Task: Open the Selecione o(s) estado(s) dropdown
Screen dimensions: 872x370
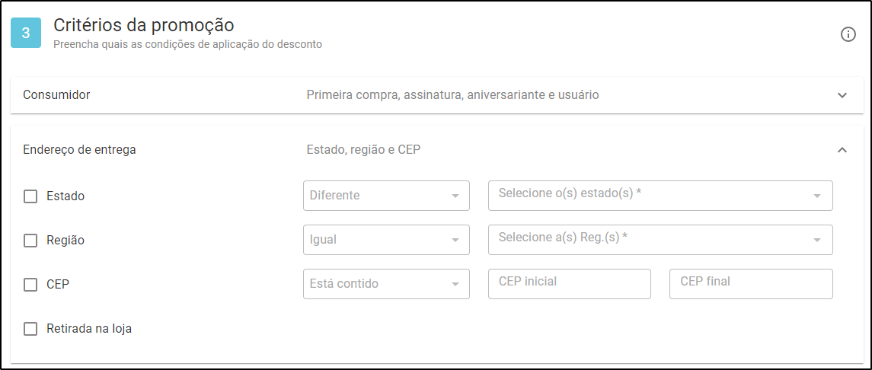Action: 661,196
